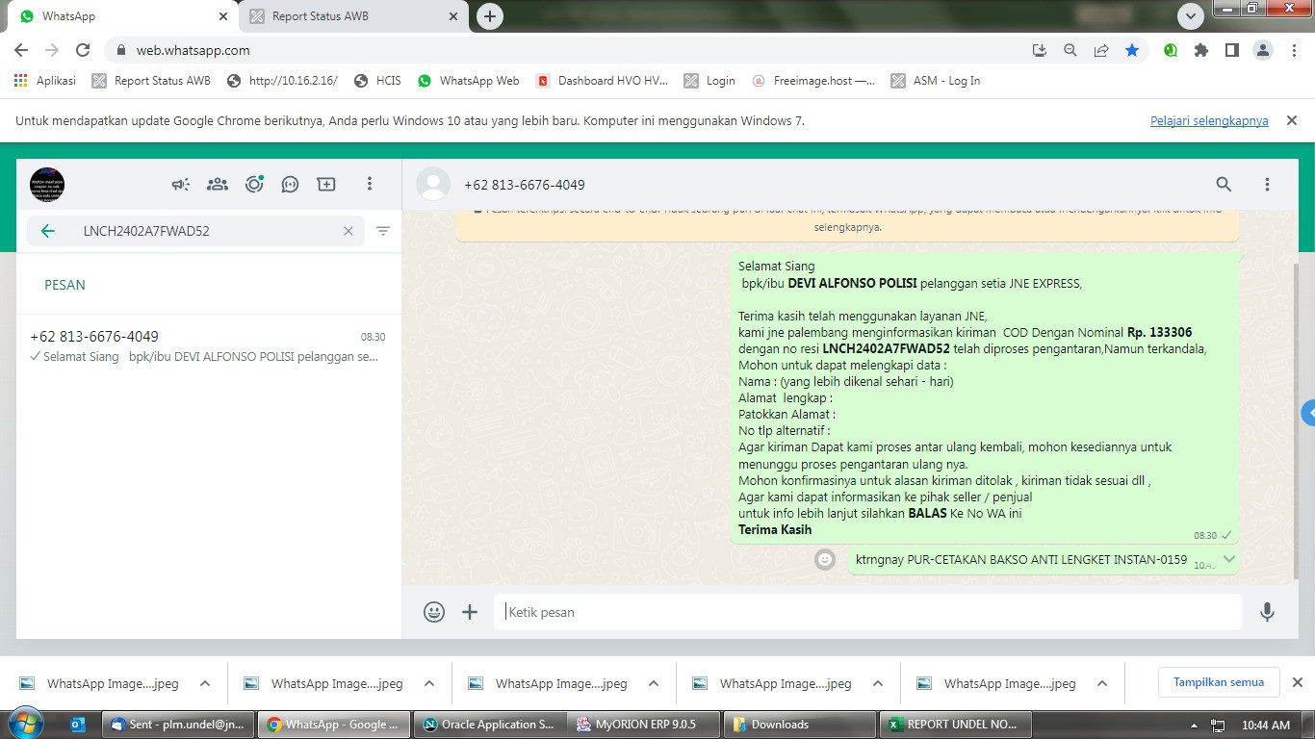Open Chrome extensions puzzle icon

[1201, 50]
